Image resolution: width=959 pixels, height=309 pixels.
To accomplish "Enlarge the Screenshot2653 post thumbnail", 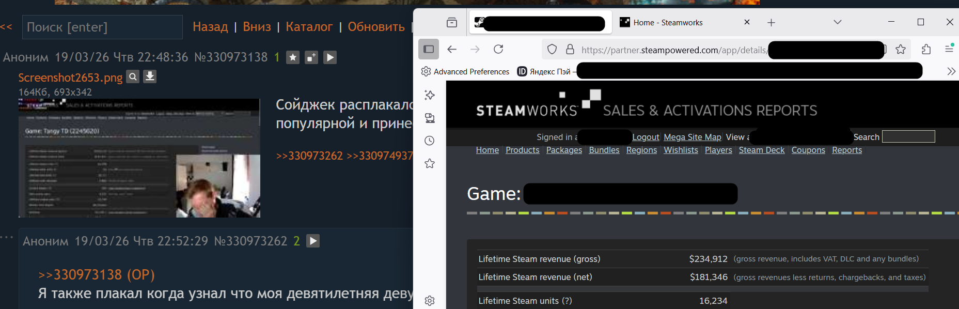I will [139, 158].
